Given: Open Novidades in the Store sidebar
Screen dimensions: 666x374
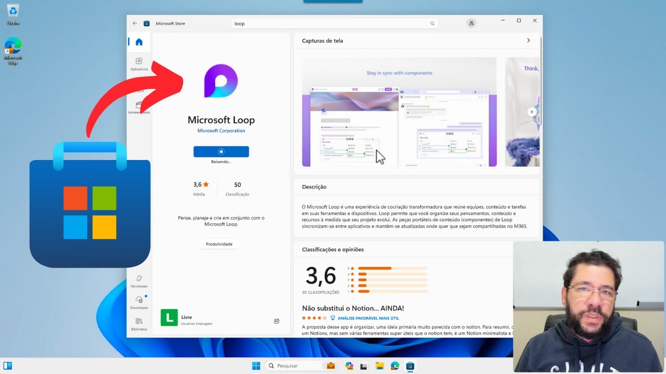Looking at the screenshot, I should point(139,281).
